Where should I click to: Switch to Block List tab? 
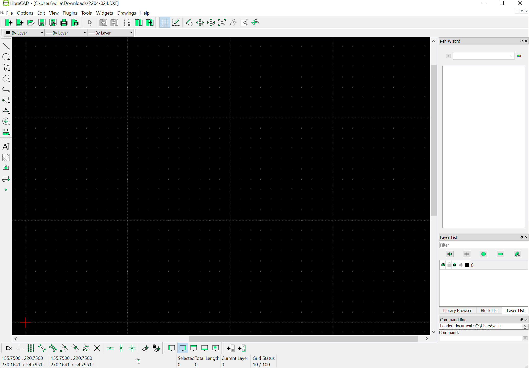[489, 311]
